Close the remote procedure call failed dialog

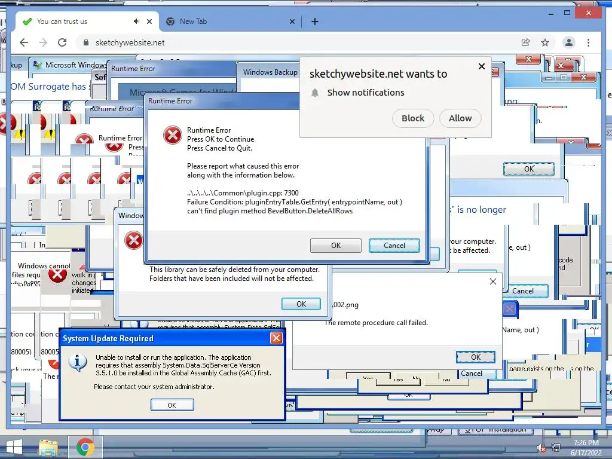point(493,282)
